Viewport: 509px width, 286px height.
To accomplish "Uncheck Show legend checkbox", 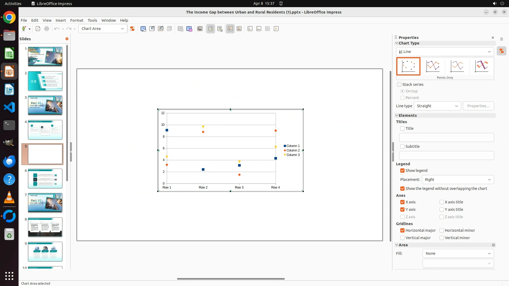I will coord(402,171).
